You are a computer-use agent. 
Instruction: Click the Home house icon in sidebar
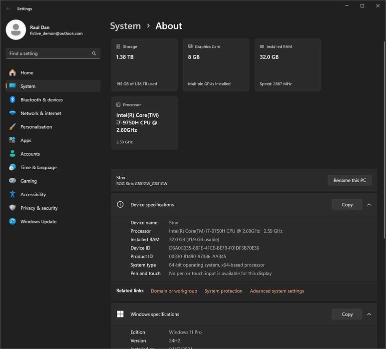point(12,72)
